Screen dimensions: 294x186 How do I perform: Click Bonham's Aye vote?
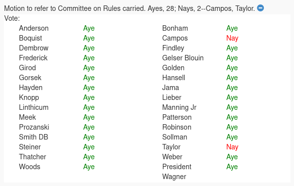[x=232, y=29]
